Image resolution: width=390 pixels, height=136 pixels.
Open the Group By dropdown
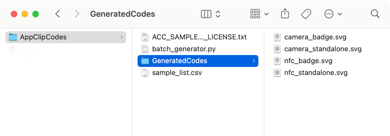(259, 14)
